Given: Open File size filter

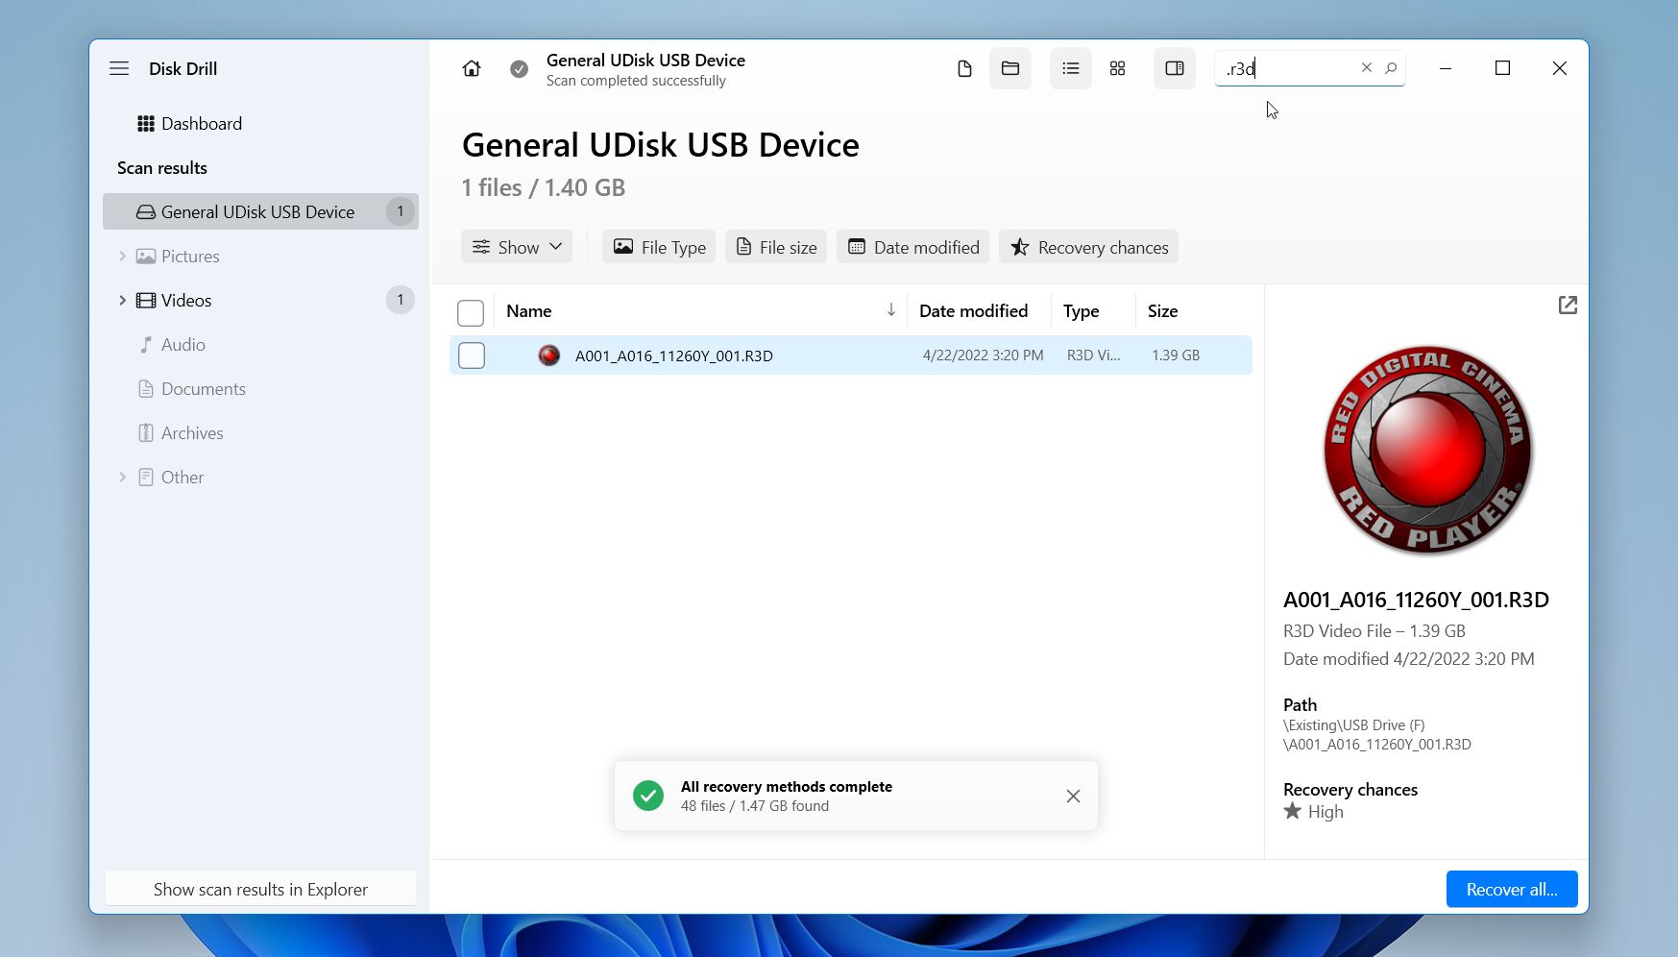Looking at the screenshot, I should click(x=776, y=247).
